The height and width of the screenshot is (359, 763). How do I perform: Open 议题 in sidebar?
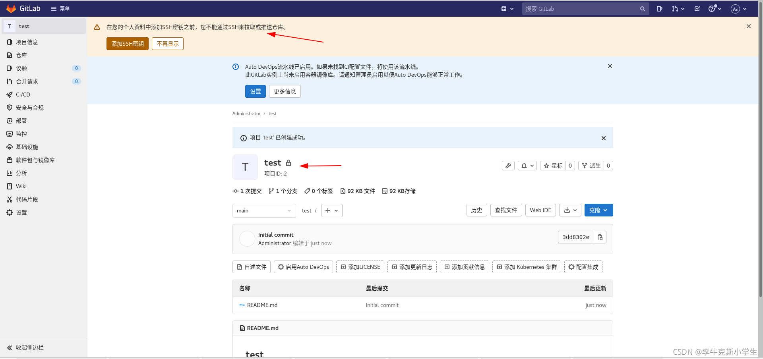point(44,68)
